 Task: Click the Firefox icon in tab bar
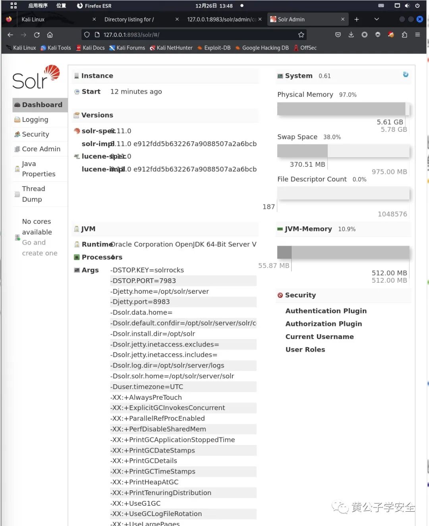click(x=9, y=19)
